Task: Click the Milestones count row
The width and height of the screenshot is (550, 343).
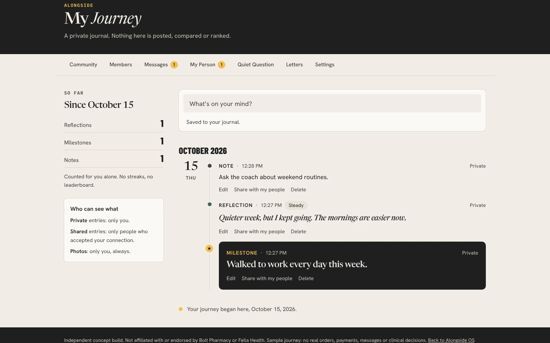Action: [114, 142]
